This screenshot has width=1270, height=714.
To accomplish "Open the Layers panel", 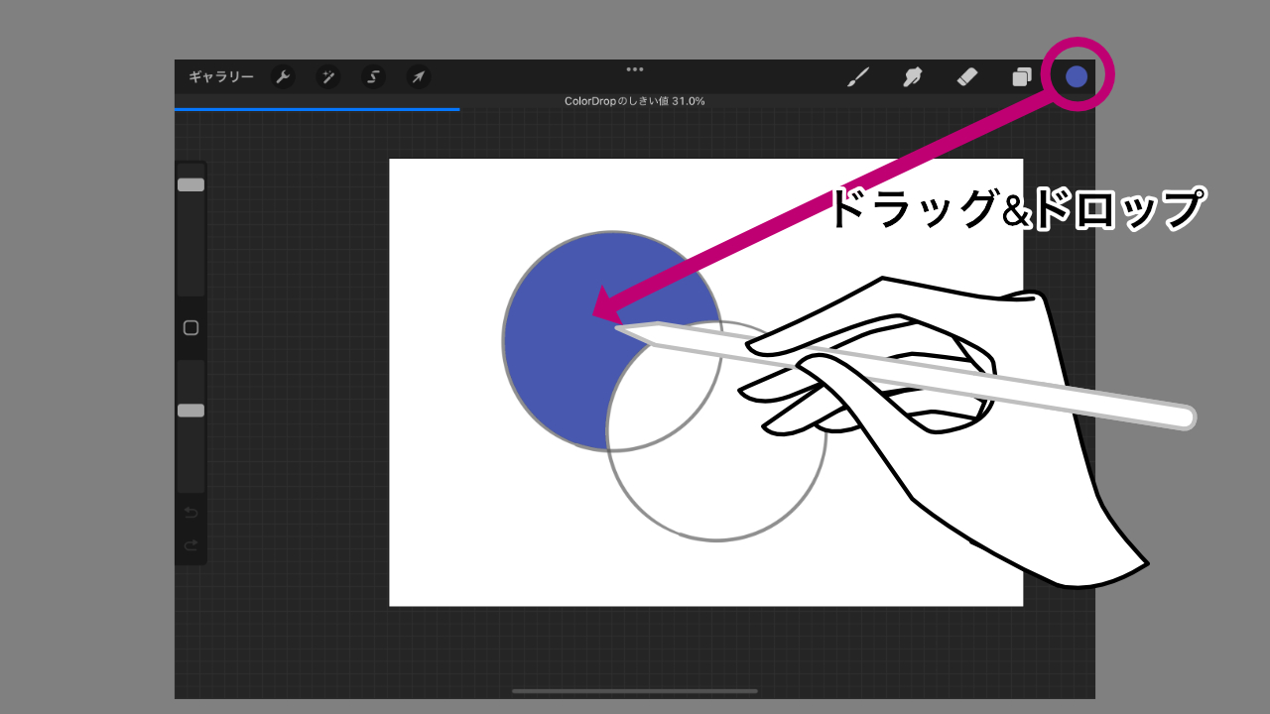I will (1022, 77).
